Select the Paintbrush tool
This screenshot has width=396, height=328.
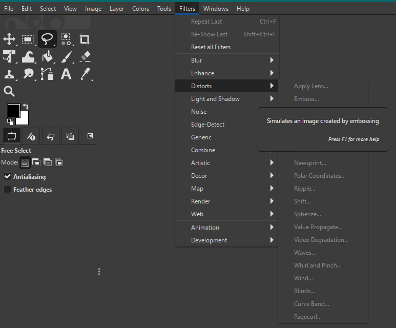pos(67,56)
